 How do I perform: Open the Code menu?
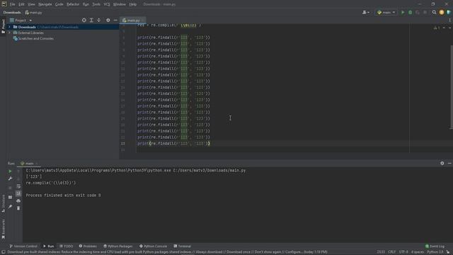coord(59,4)
